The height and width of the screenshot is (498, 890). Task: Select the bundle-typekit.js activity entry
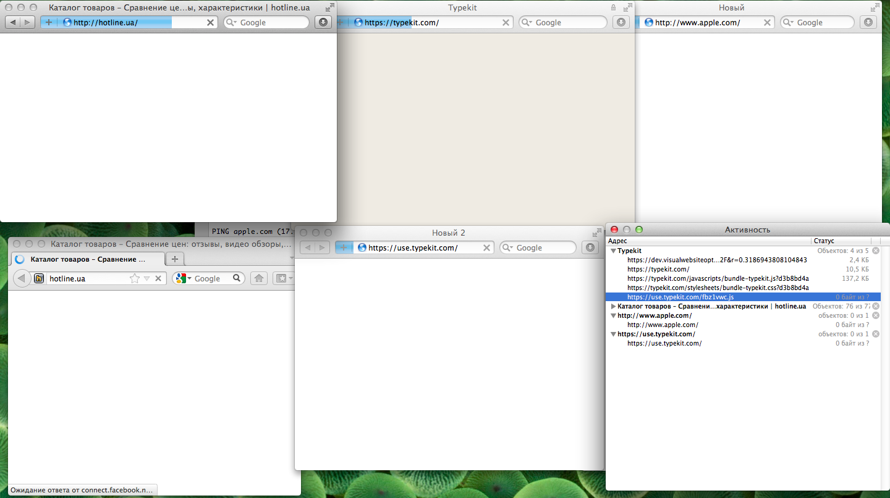(x=717, y=279)
